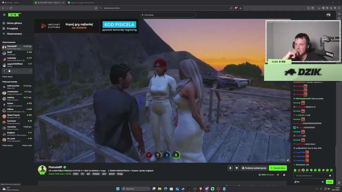
Task: Open the recommended channel Haddzy
Action: point(17,99)
